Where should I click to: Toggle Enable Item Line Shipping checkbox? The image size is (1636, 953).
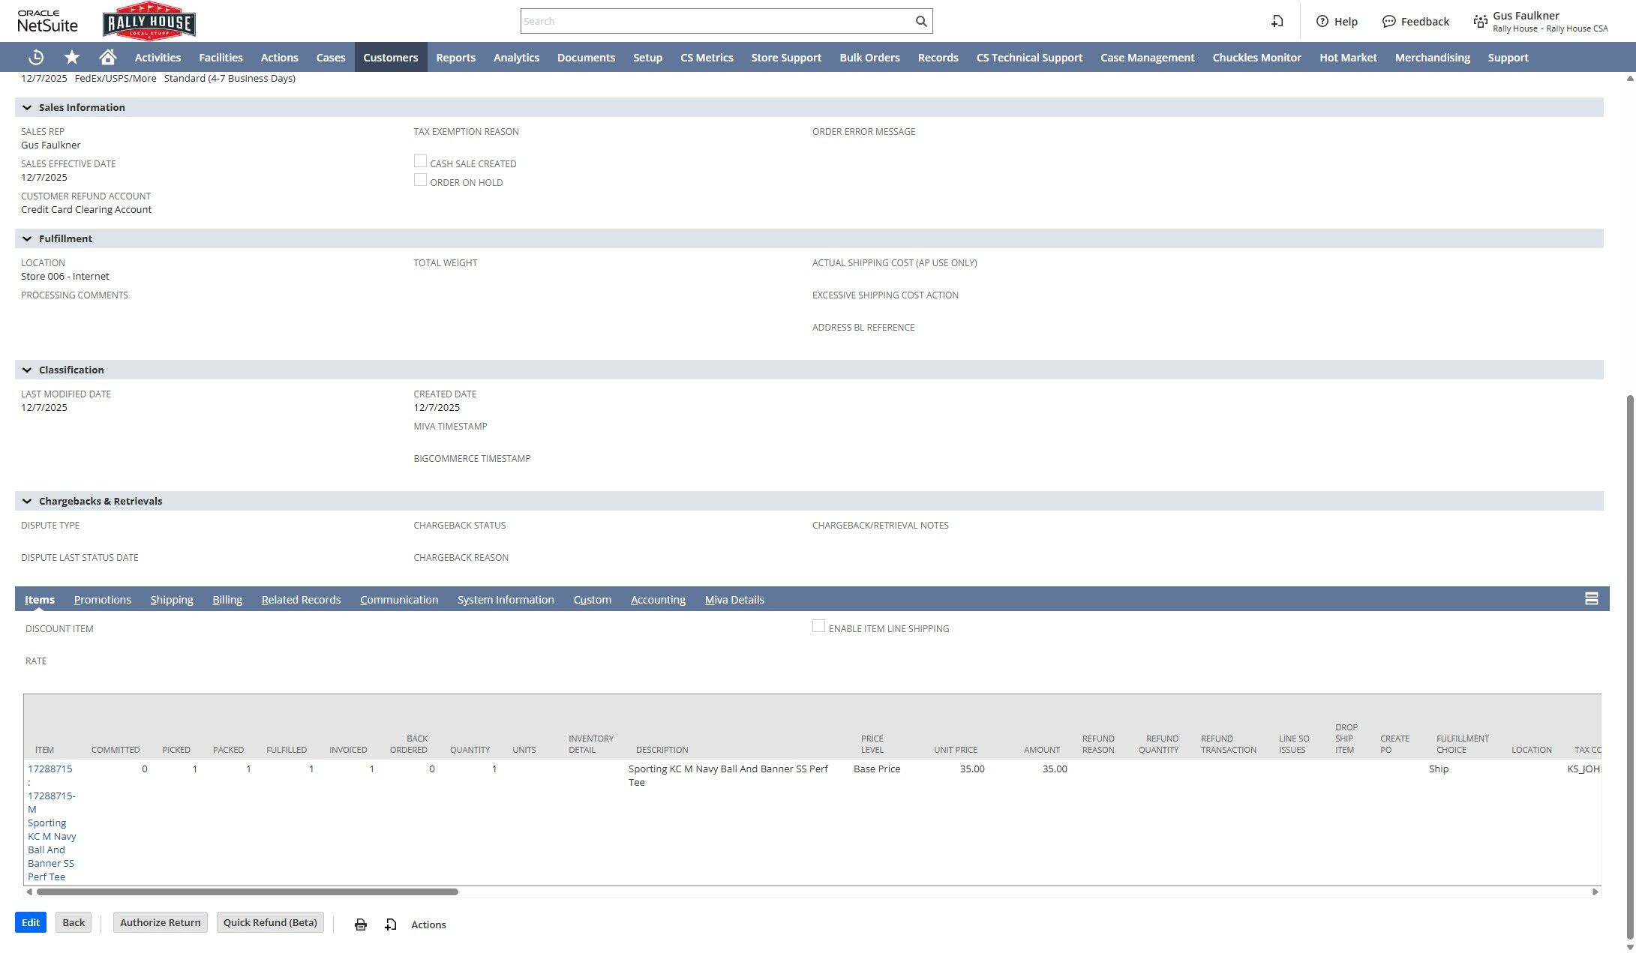click(818, 626)
